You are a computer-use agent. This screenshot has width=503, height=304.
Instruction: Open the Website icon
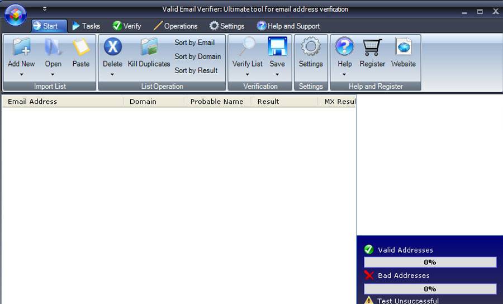click(404, 47)
